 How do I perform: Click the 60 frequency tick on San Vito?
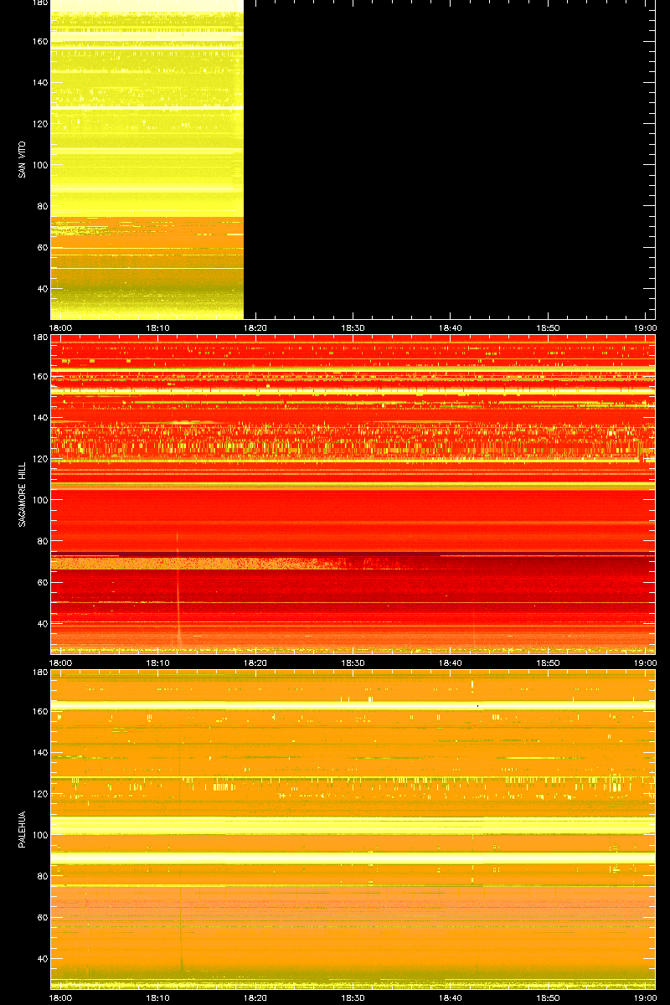click(42, 247)
